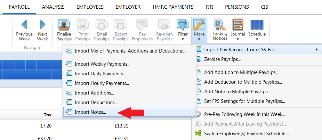The image size is (322, 140).
Task: Choose Import Mix of Payments, Additions and Deductions
Action: pos(129,51)
